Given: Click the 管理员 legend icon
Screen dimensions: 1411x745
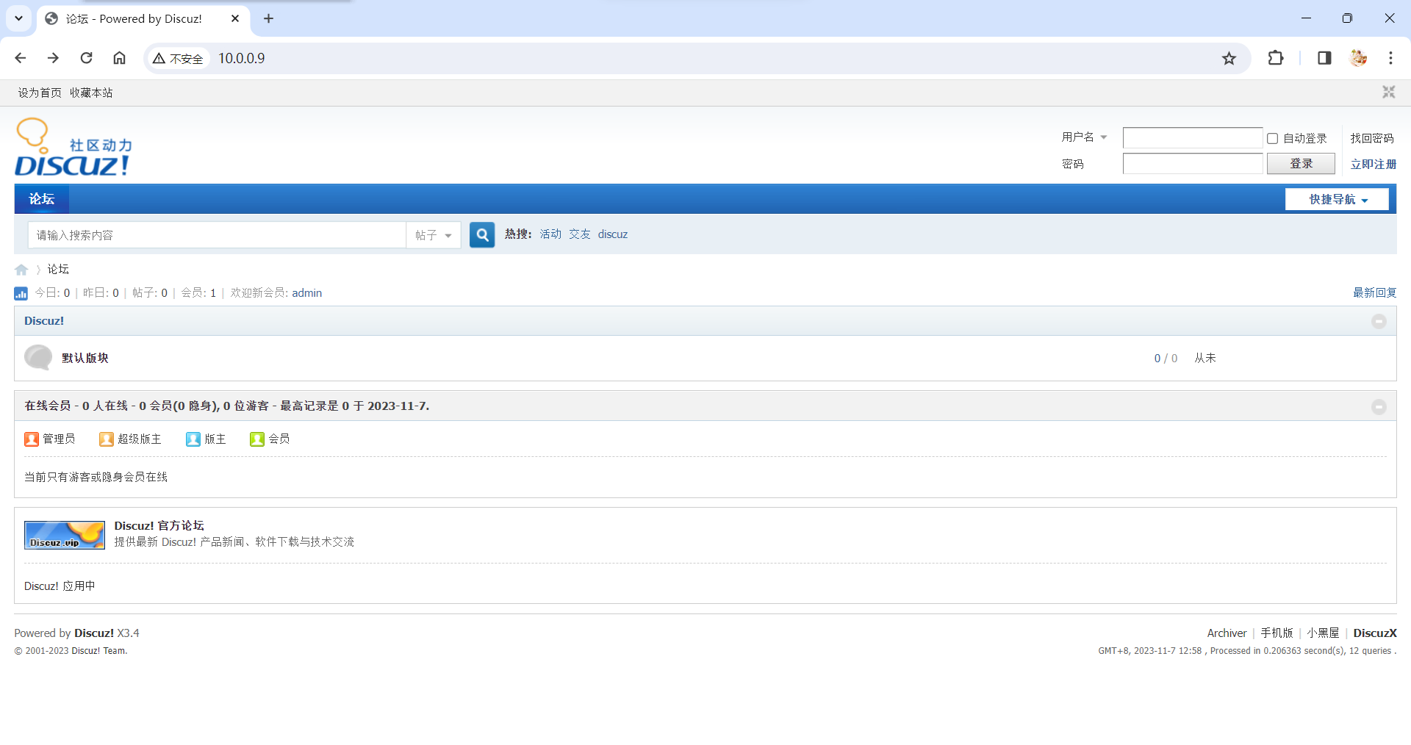Looking at the screenshot, I should [x=32, y=439].
